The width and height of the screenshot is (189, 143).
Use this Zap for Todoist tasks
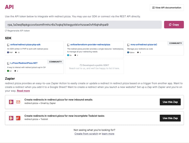click(170, 118)
